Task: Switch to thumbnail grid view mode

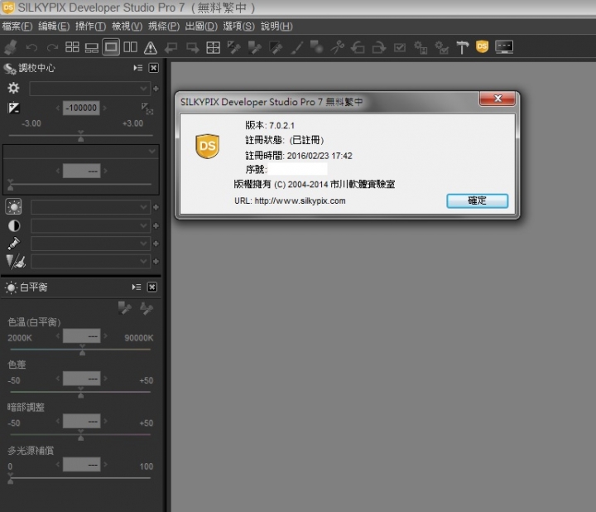Action: [72, 47]
